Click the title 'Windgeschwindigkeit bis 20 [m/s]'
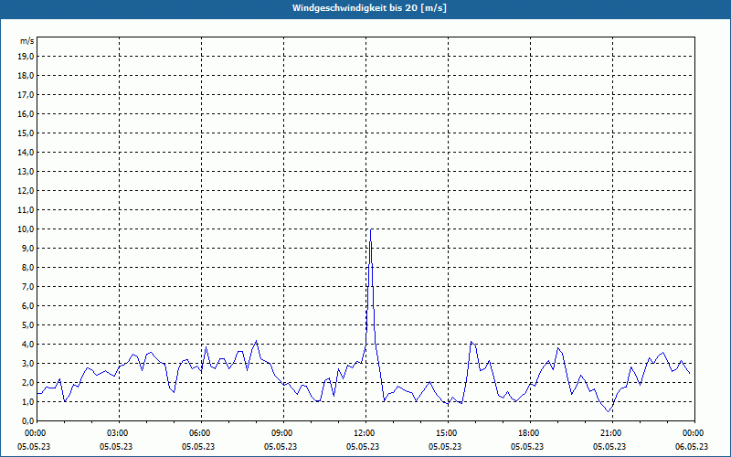Screen dimensions: 731x457 coord(369,8)
